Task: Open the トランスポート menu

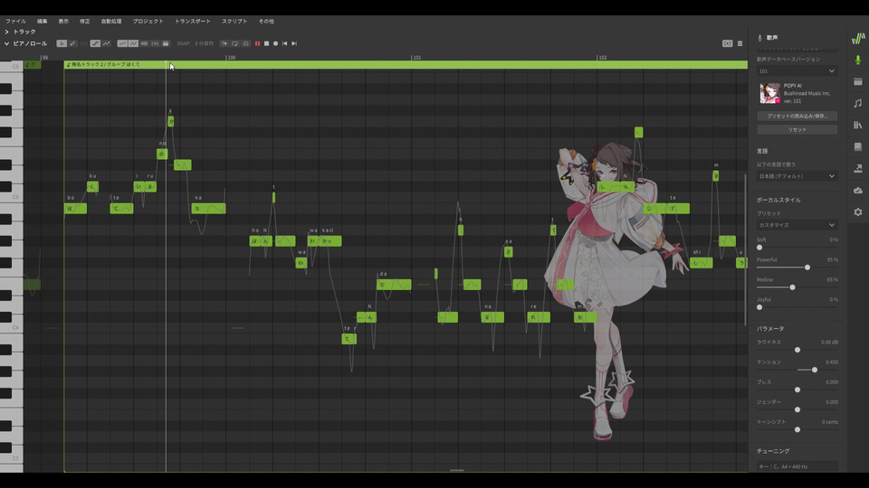Action: (x=192, y=21)
